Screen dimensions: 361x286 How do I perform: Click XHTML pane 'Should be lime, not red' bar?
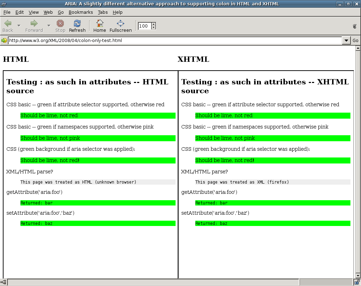coord(273,115)
